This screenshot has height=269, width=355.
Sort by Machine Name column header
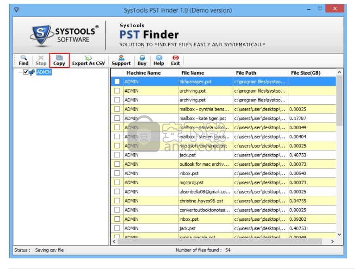[x=151, y=73]
